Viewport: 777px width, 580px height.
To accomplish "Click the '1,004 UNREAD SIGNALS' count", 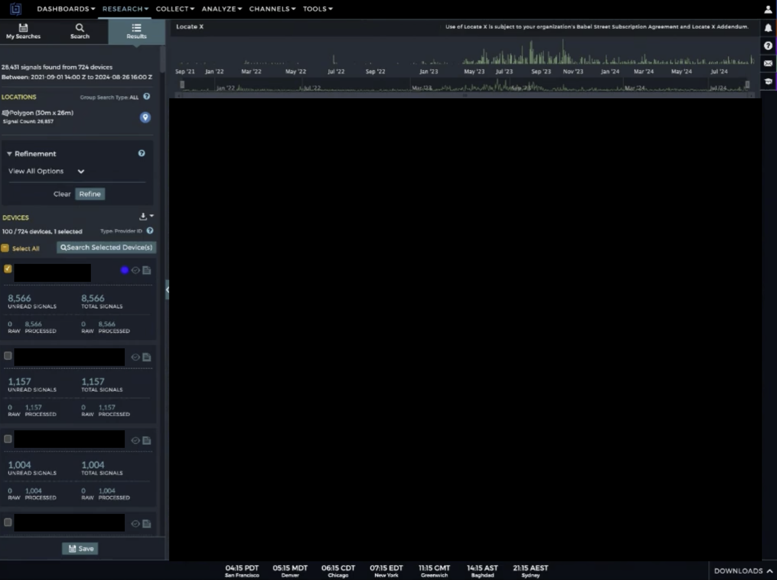I will pyautogui.click(x=32, y=468).
